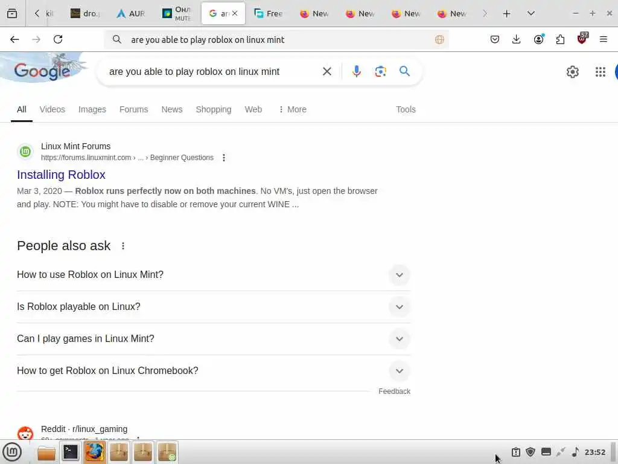618x464 pixels.
Task: Open the Linux Mint Forums result options dots
Action: (x=224, y=158)
